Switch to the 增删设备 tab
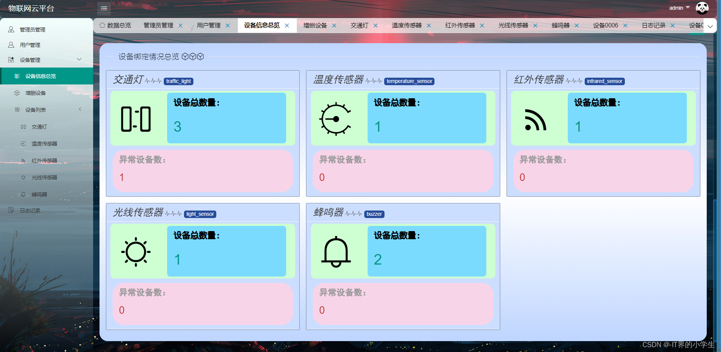This screenshot has height=352, width=721. tap(315, 25)
